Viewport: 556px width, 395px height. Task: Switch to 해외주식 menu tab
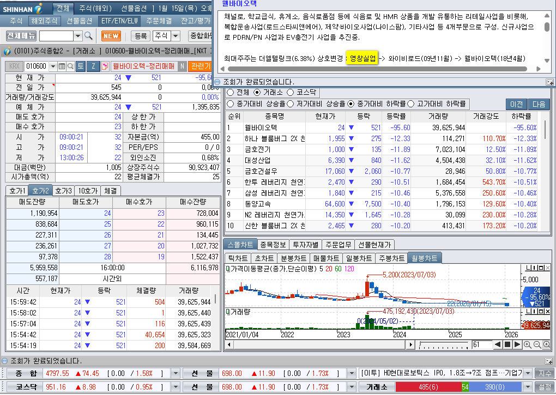point(44,21)
